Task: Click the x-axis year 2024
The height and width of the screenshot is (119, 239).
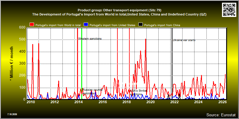Action: 198,102
